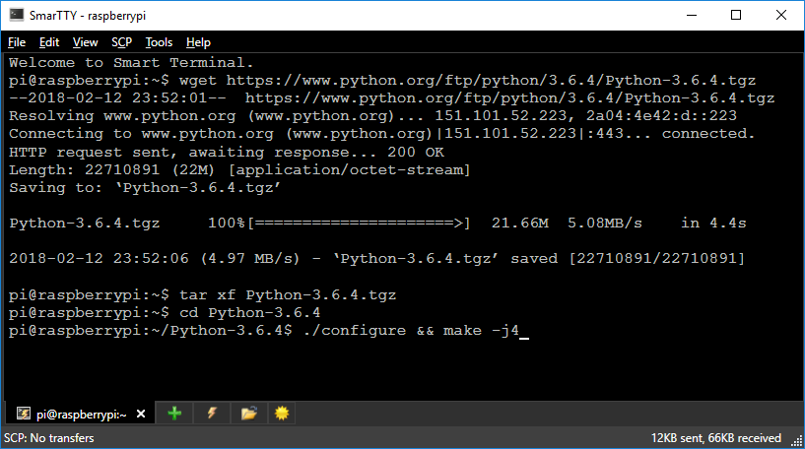
Task: Click the 'Saving to: Python-3.6.4.tgz' line
Action: [145, 188]
